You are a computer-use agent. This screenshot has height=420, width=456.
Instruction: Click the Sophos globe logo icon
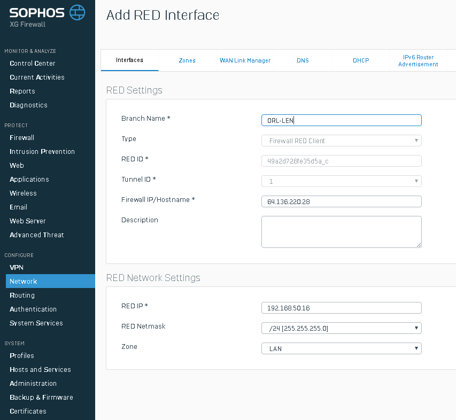(x=77, y=12)
